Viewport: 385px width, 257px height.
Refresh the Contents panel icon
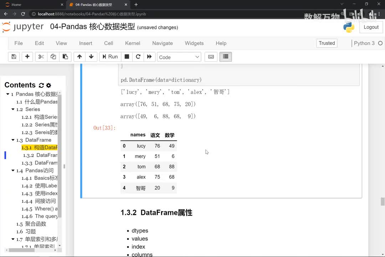coord(41,85)
